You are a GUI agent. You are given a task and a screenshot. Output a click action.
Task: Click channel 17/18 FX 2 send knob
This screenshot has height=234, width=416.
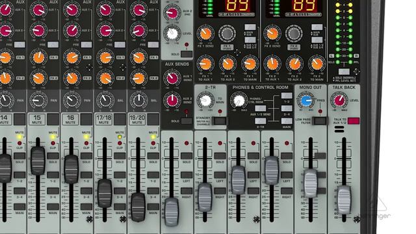[x=105, y=78]
